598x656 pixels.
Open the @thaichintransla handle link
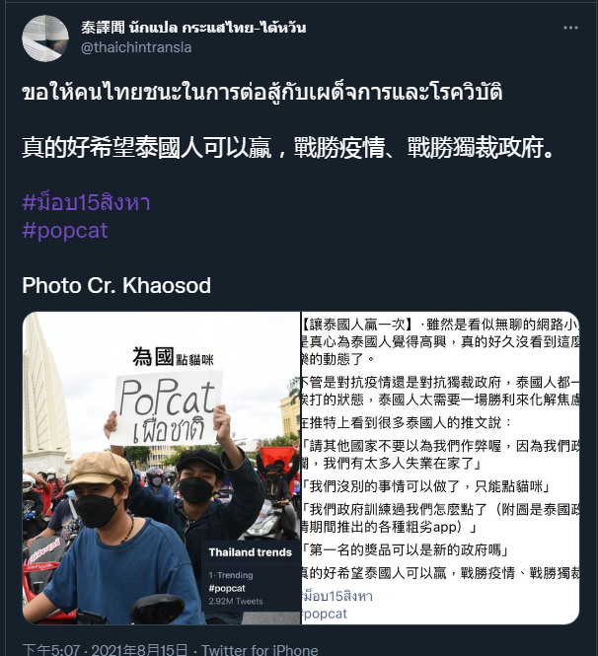(x=136, y=47)
